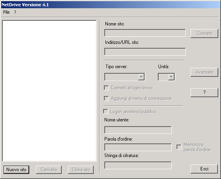This screenshot has height=179, width=221.
Task: Focus the Indirizzo/URL sito field
Action: (145, 52)
